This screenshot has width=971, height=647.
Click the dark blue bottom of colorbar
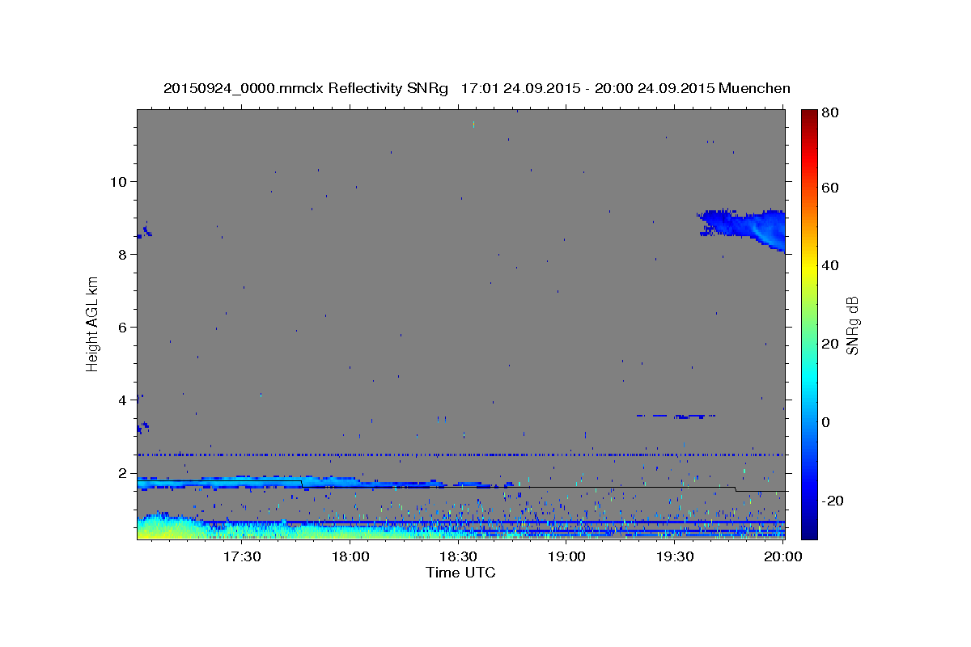coord(809,526)
